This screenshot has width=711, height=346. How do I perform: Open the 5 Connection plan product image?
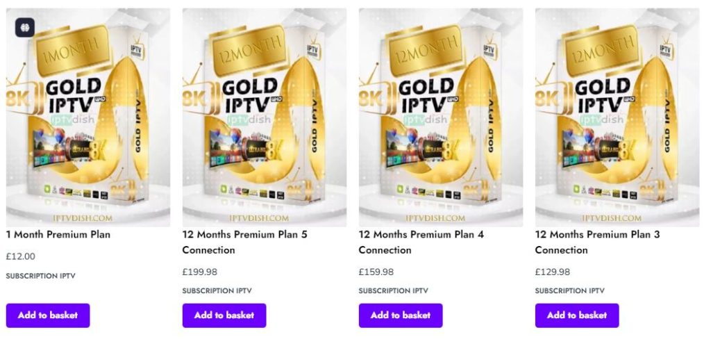point(265,118)
